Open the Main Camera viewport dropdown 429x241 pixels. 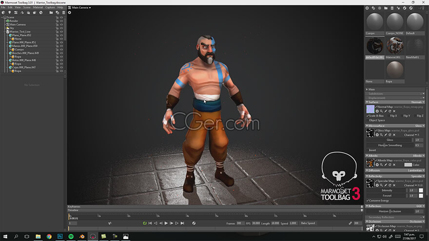point(79,8)
